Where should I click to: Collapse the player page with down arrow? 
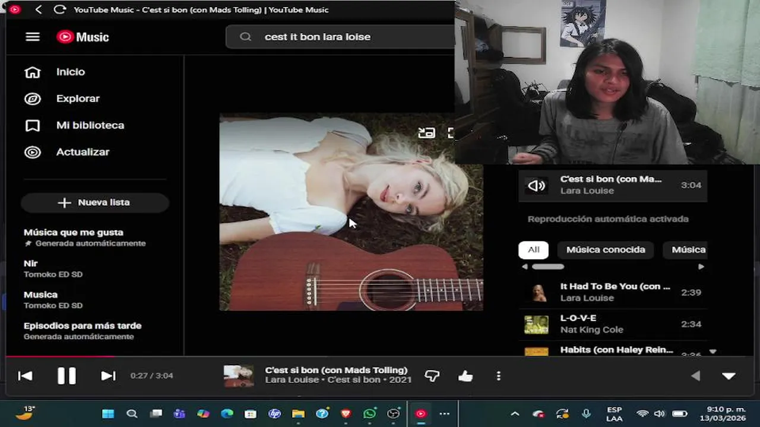click(x=729, y=376)
